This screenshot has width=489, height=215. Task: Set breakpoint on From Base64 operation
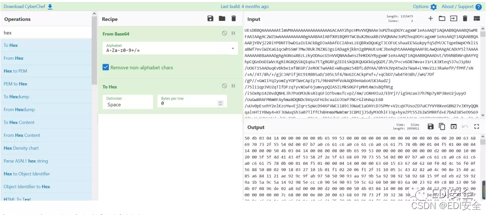pyautogui.click(x=234, y=33)
